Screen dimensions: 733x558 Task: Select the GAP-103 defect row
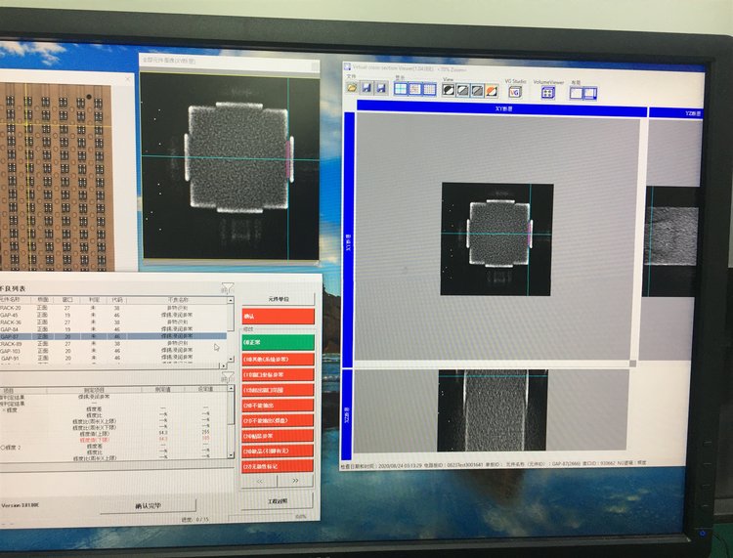(x=113, y=351)
